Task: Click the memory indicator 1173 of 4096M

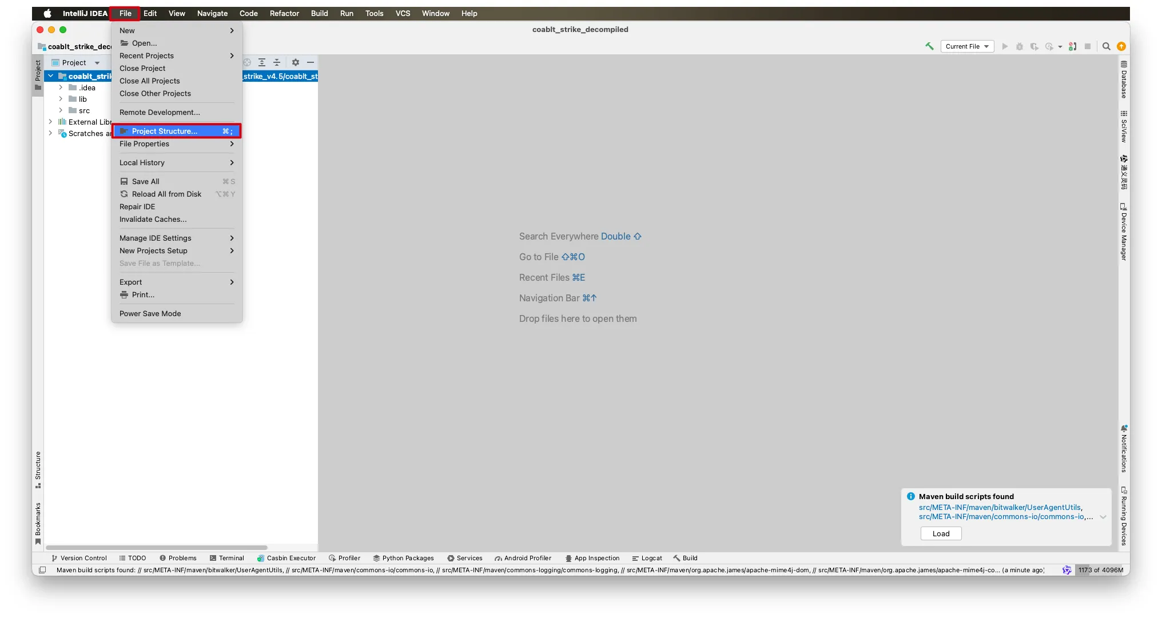Action: click(x=1100, y=570)
